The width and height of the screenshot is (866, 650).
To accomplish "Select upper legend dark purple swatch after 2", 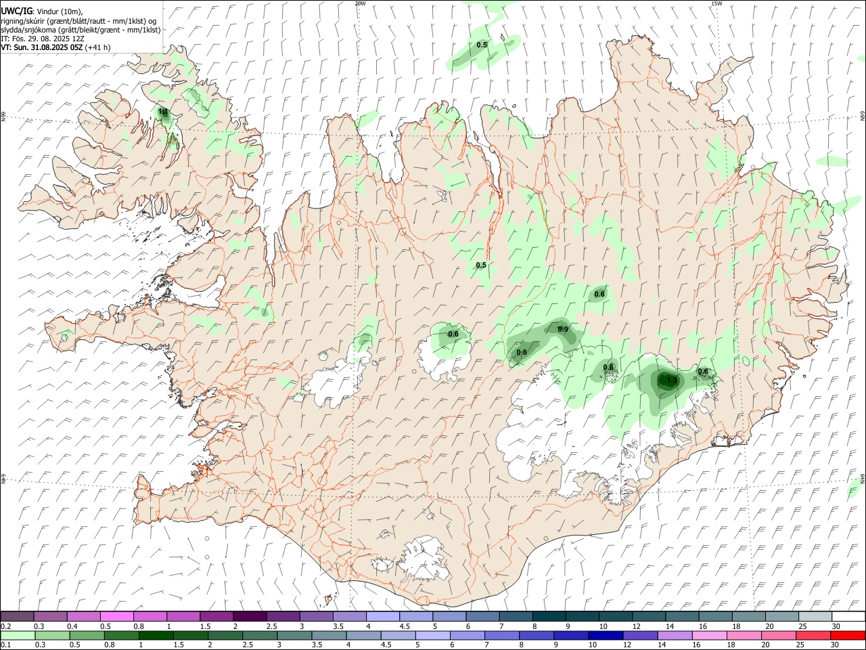I will [250, 617].
